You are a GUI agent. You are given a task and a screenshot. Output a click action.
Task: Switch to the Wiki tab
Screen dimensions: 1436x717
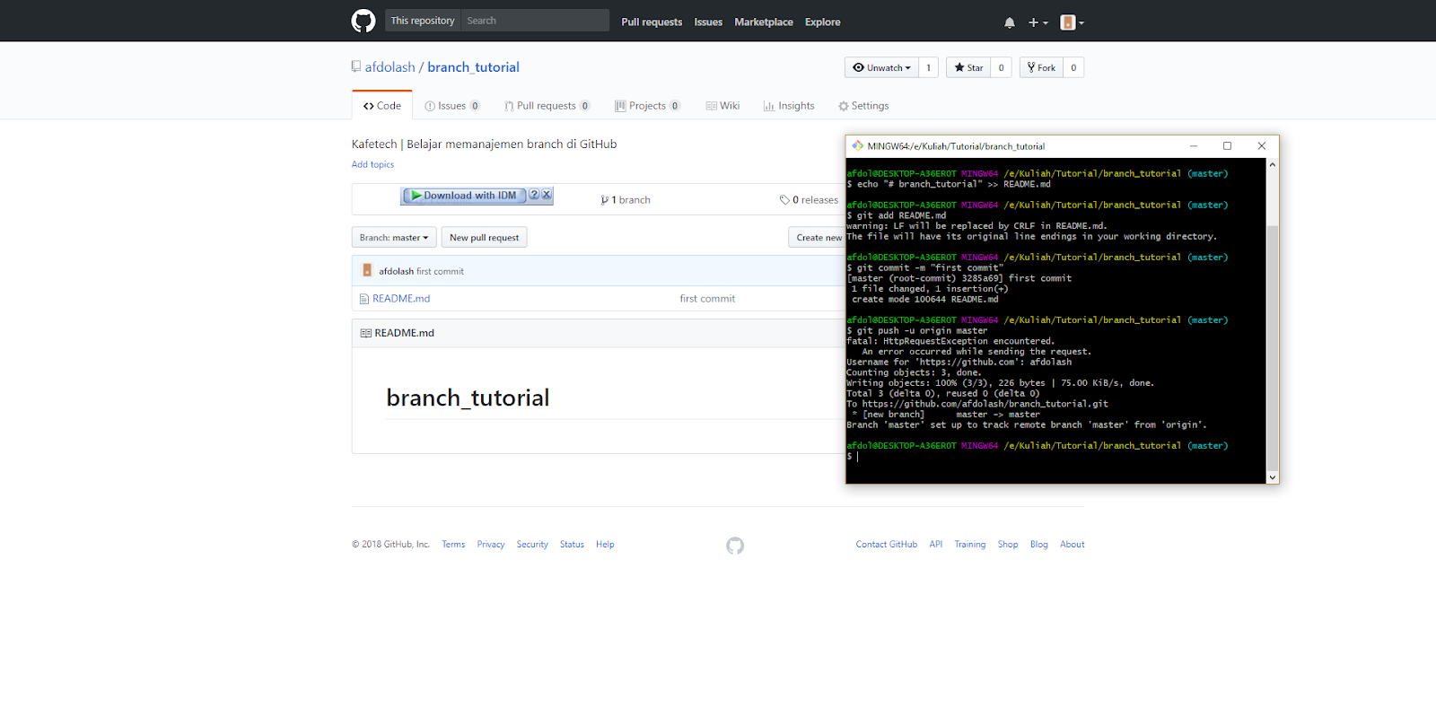[722, 106]
